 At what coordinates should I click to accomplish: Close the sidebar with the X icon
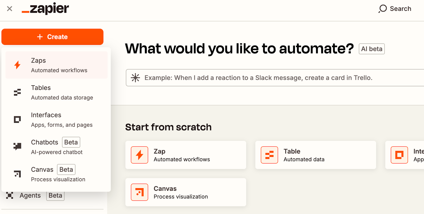click(x=10, y=9)
